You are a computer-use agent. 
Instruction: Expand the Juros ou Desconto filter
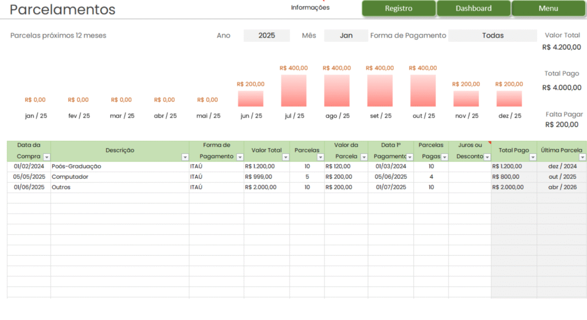[x=487, y=157]
